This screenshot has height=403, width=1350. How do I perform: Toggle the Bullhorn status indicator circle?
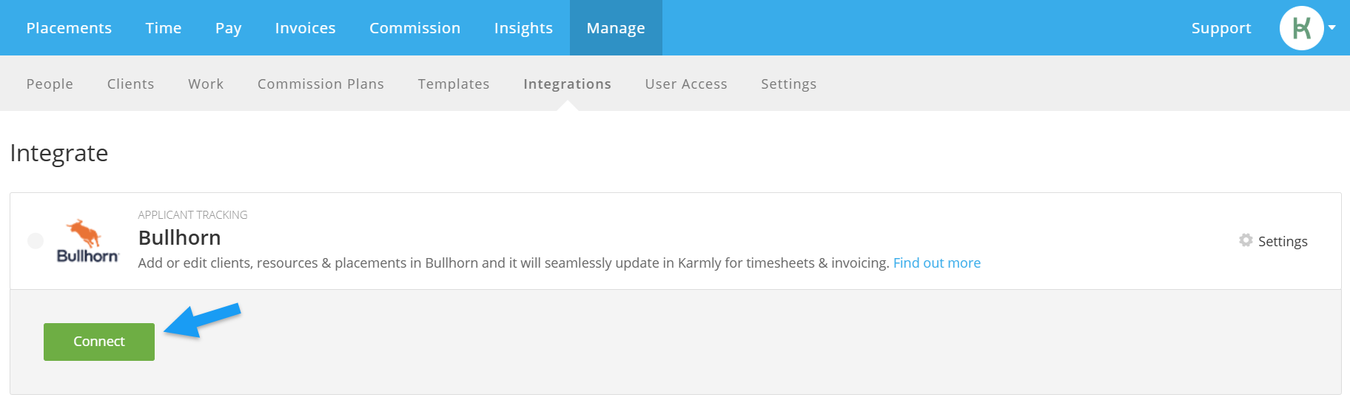36,241
